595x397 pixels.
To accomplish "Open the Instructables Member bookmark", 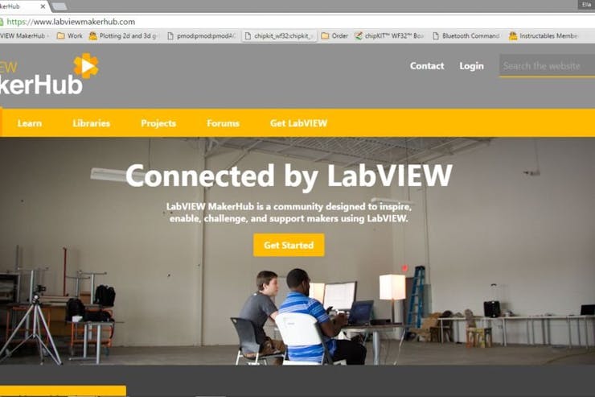I will (x=544, y=35).
